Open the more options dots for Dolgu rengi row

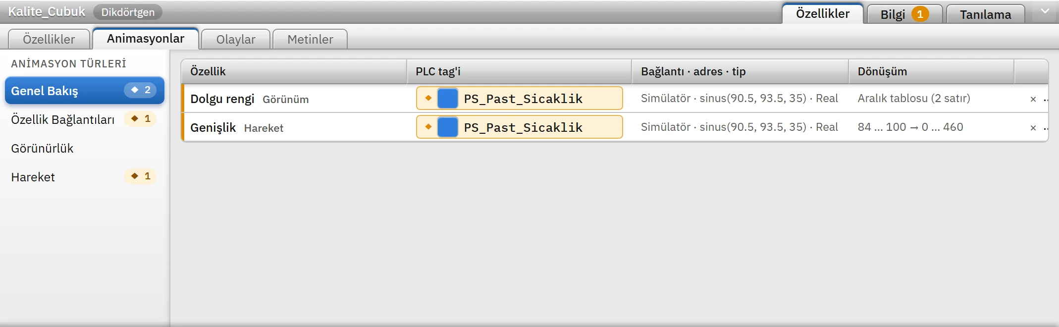tap(1046, 99)
